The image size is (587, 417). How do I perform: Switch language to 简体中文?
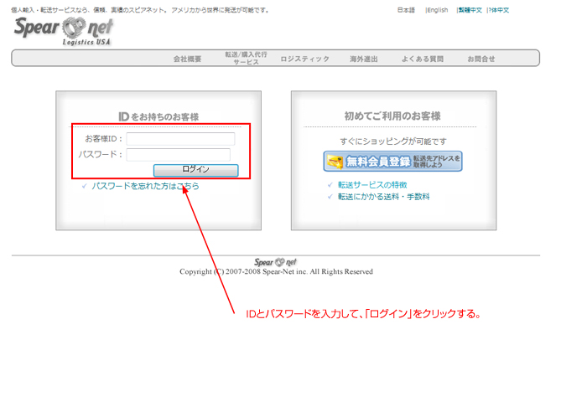[x=499, y=11]
